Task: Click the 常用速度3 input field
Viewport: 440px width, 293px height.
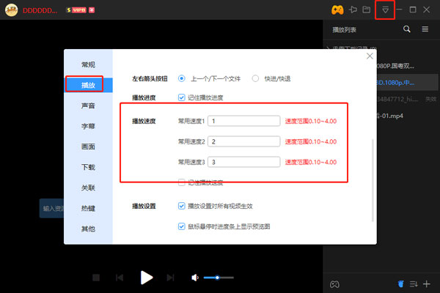Action: 244,162
